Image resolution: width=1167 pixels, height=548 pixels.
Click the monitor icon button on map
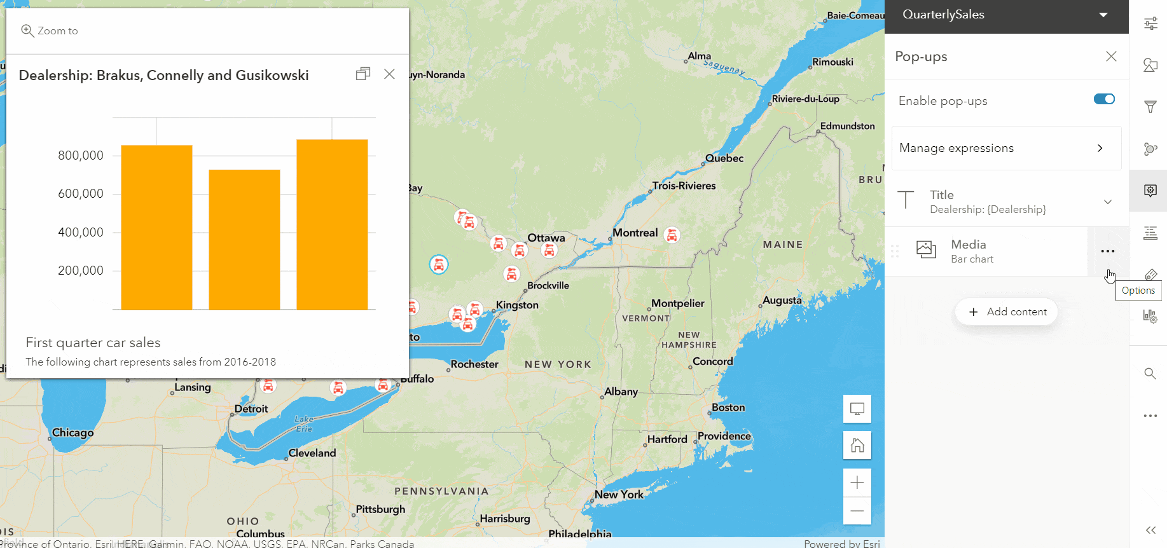[x=857, y=409]
